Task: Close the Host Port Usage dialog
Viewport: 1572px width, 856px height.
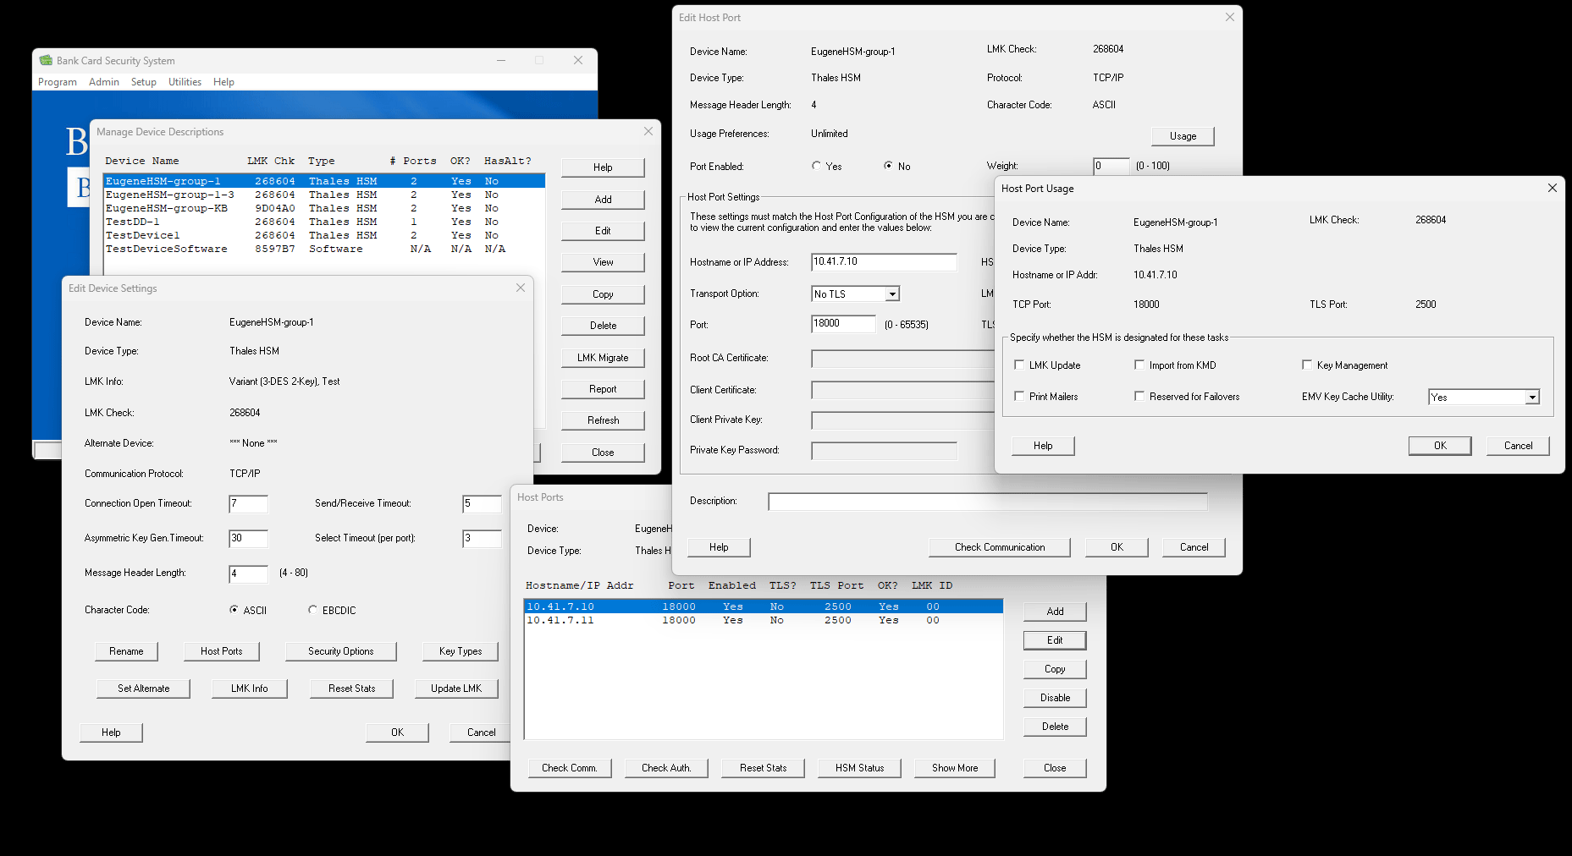Action: (1552, 188)
